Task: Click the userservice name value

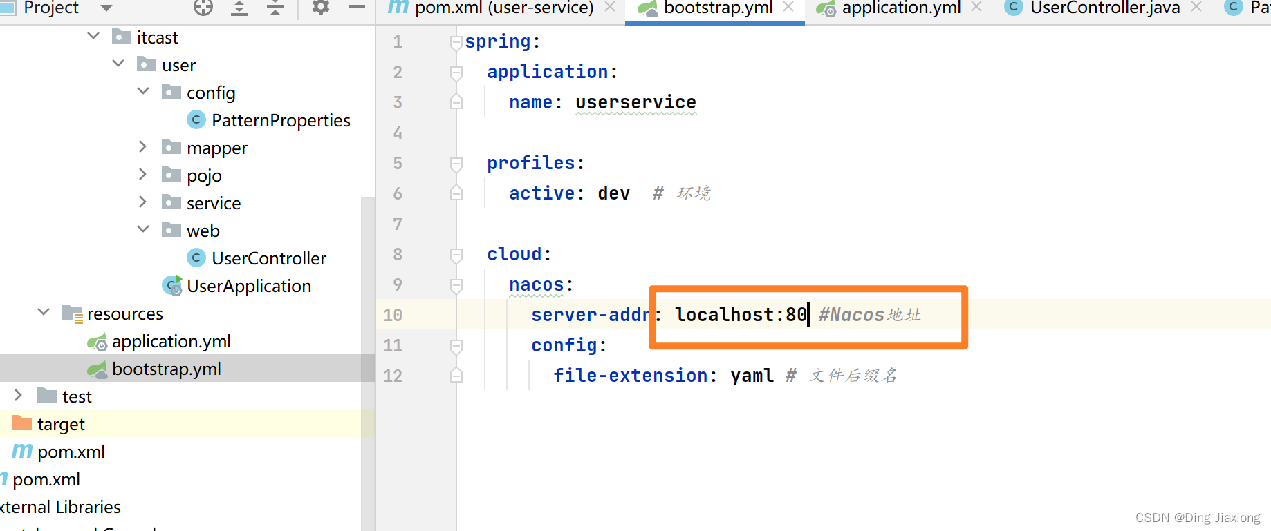Action: coord(636,102)
